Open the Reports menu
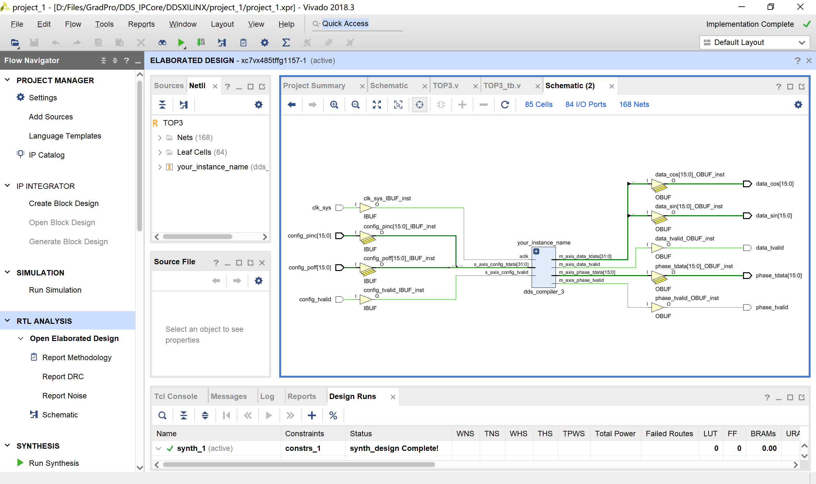The width and height of the screenshot is (816, 484). point(141,24)
